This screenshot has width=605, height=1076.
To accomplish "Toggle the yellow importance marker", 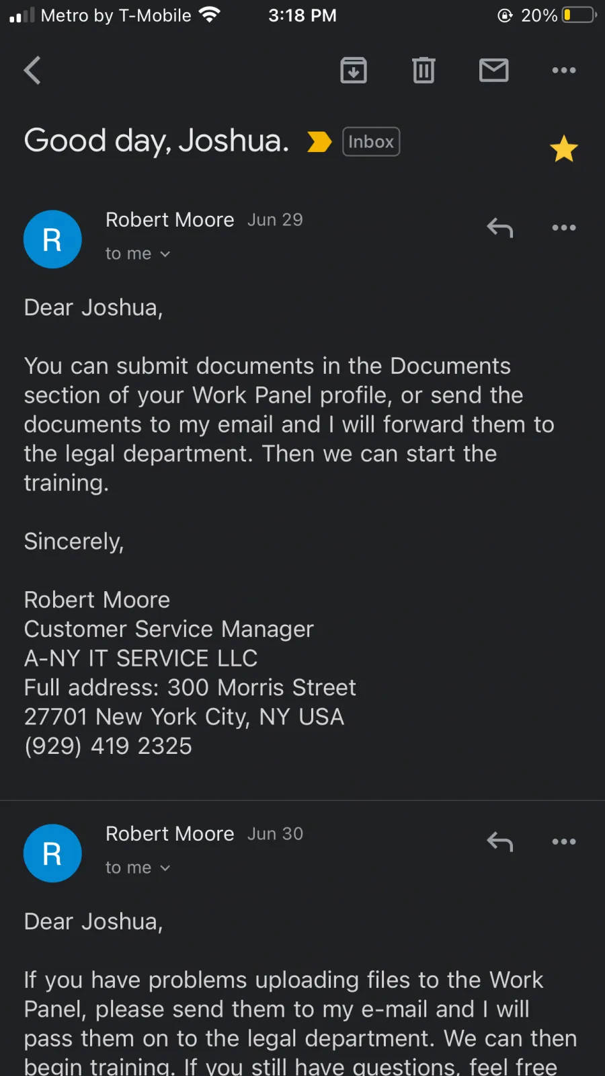I will (x=319, y=142).
